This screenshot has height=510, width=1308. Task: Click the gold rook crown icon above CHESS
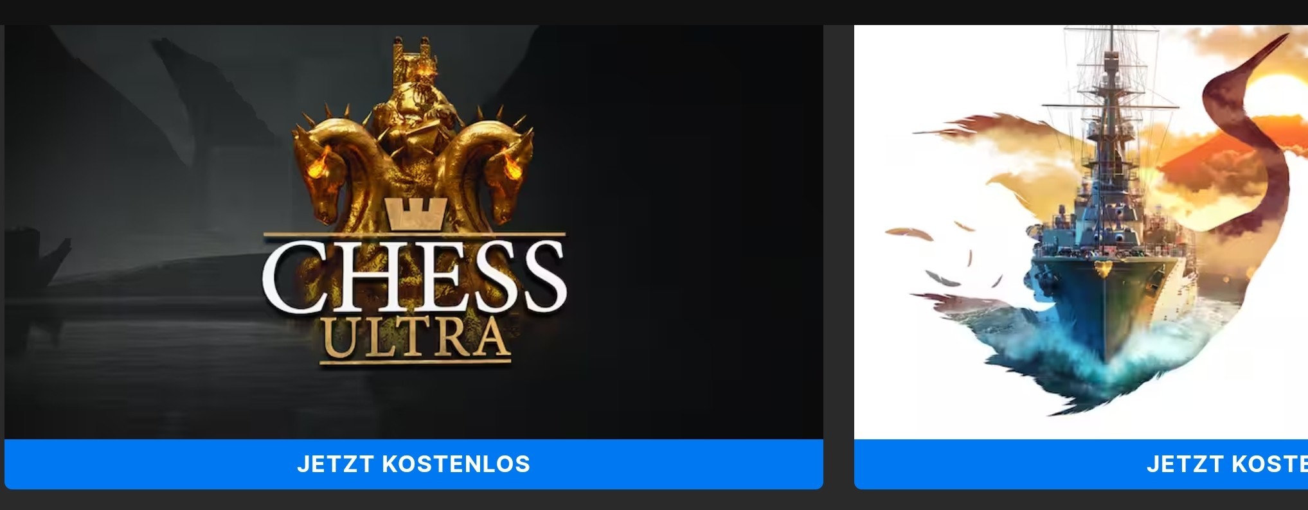click(415, 213)
